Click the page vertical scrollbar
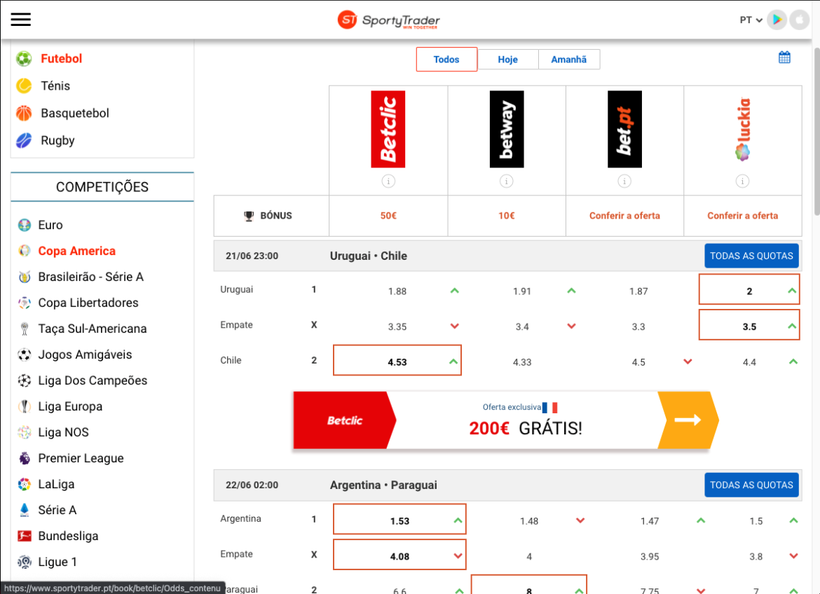The image size is (820, 594). [x=816, y=131]
